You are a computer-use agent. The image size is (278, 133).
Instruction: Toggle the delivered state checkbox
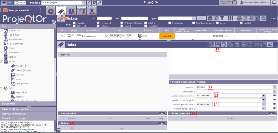(74, 26)
